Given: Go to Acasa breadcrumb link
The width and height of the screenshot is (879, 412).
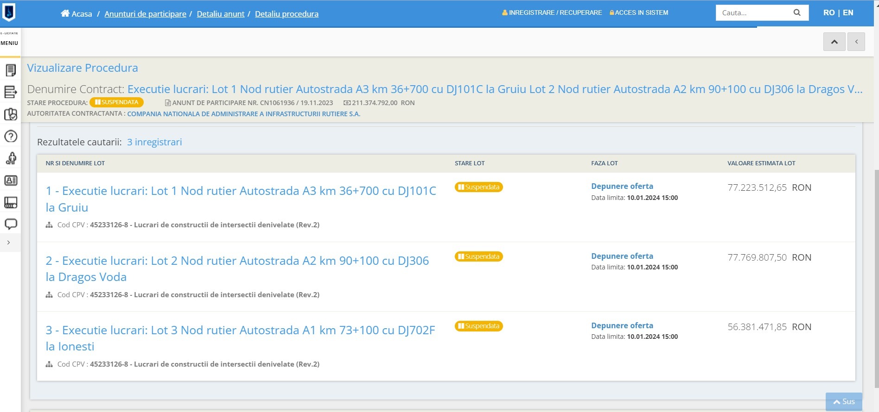Looking at the screenshot, I should pos(82,14).
